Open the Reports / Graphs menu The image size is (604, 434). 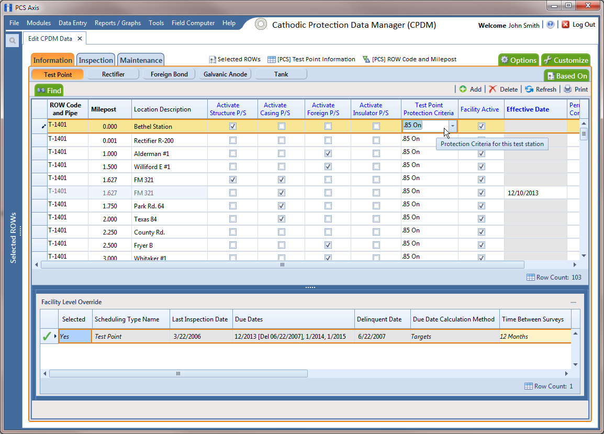[x=118, y=23]
